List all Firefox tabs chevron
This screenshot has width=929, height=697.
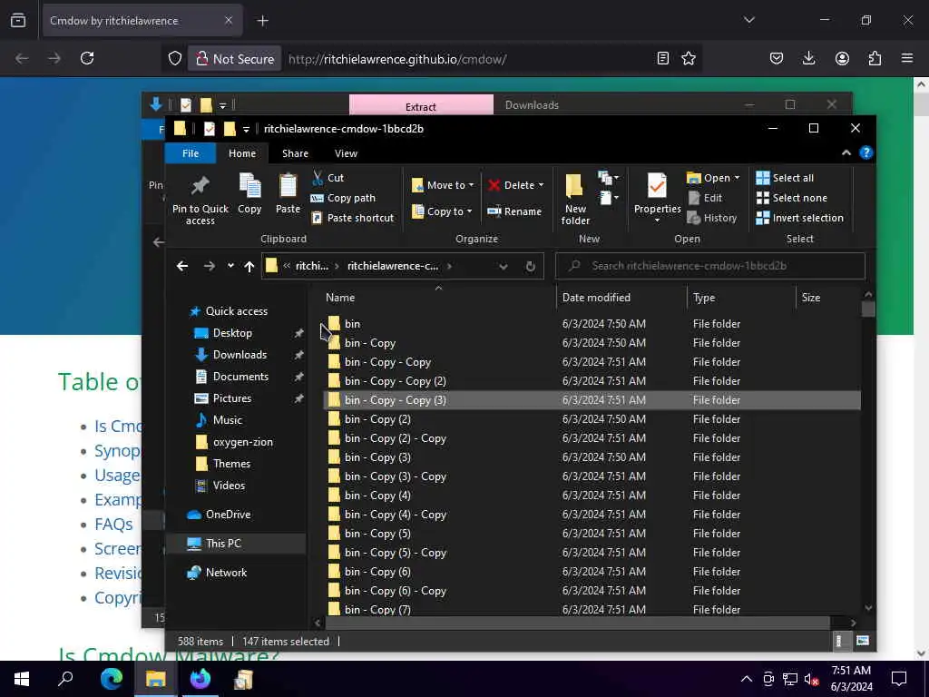pos(748,20)
